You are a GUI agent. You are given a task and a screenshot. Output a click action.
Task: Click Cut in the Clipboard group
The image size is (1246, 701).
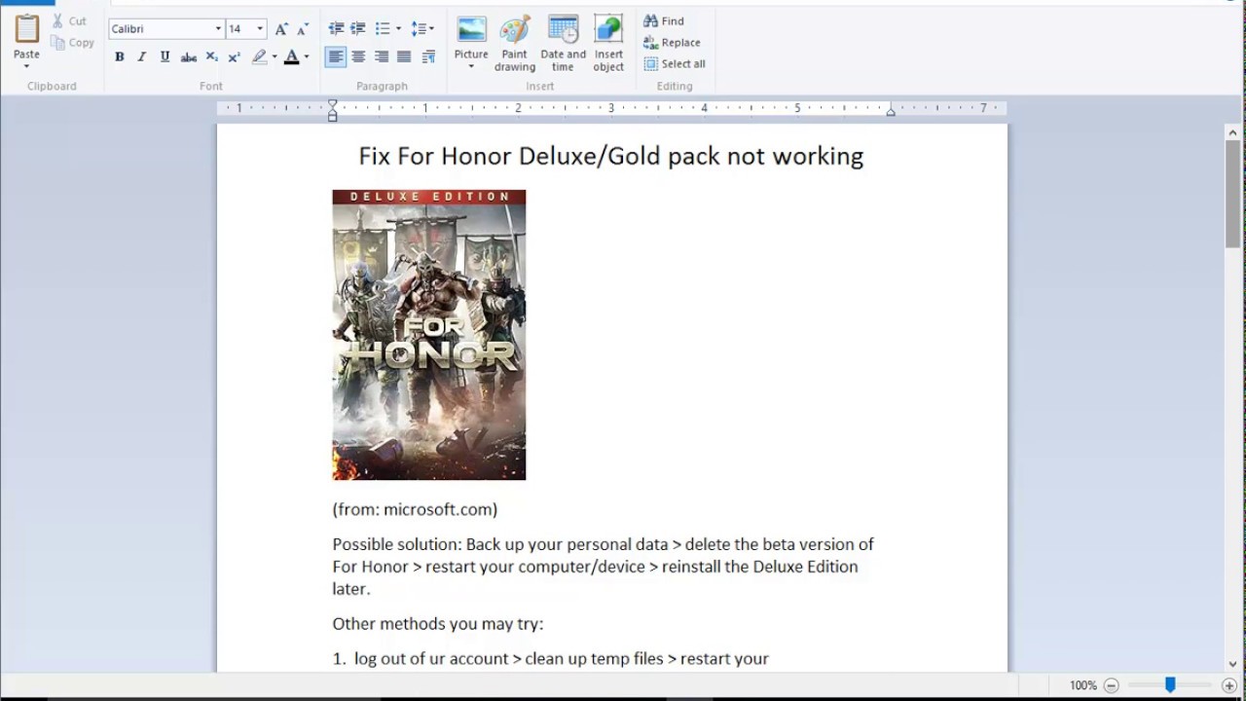70,20
